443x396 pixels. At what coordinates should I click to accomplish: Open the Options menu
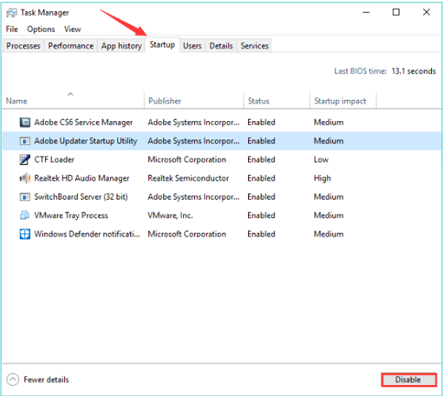(41, 29)
